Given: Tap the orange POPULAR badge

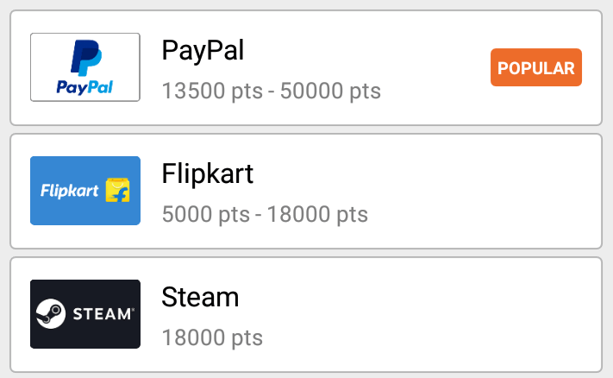Looking at the screenshot, I should pos(536,68).
